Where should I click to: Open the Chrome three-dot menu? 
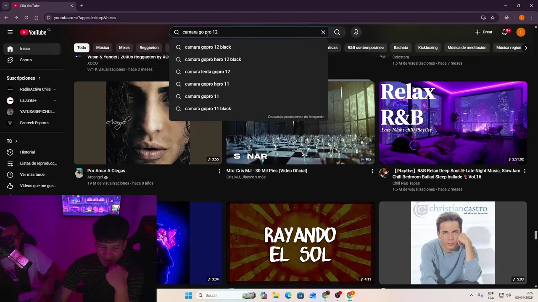pos(532,18)
